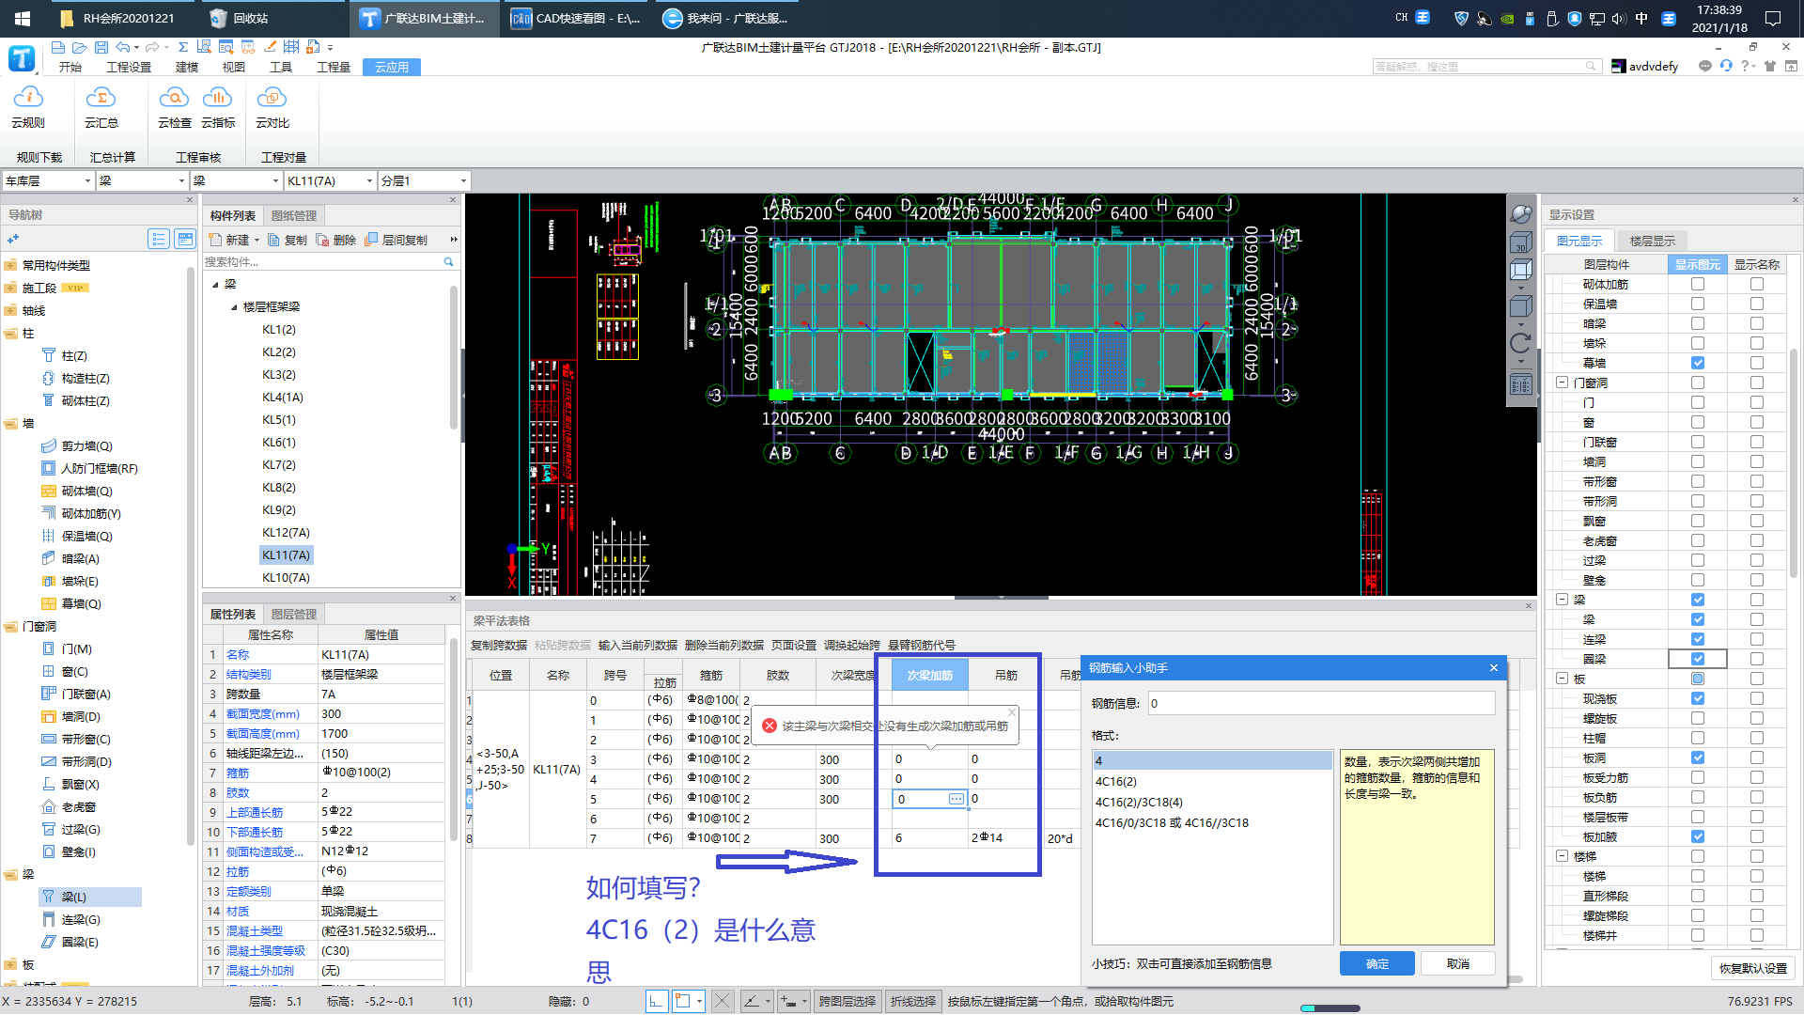Viewport: 1804px width, 1015px height.
Task: Open the 车库层 floor dropdown
Action: (x=48, y=180)
